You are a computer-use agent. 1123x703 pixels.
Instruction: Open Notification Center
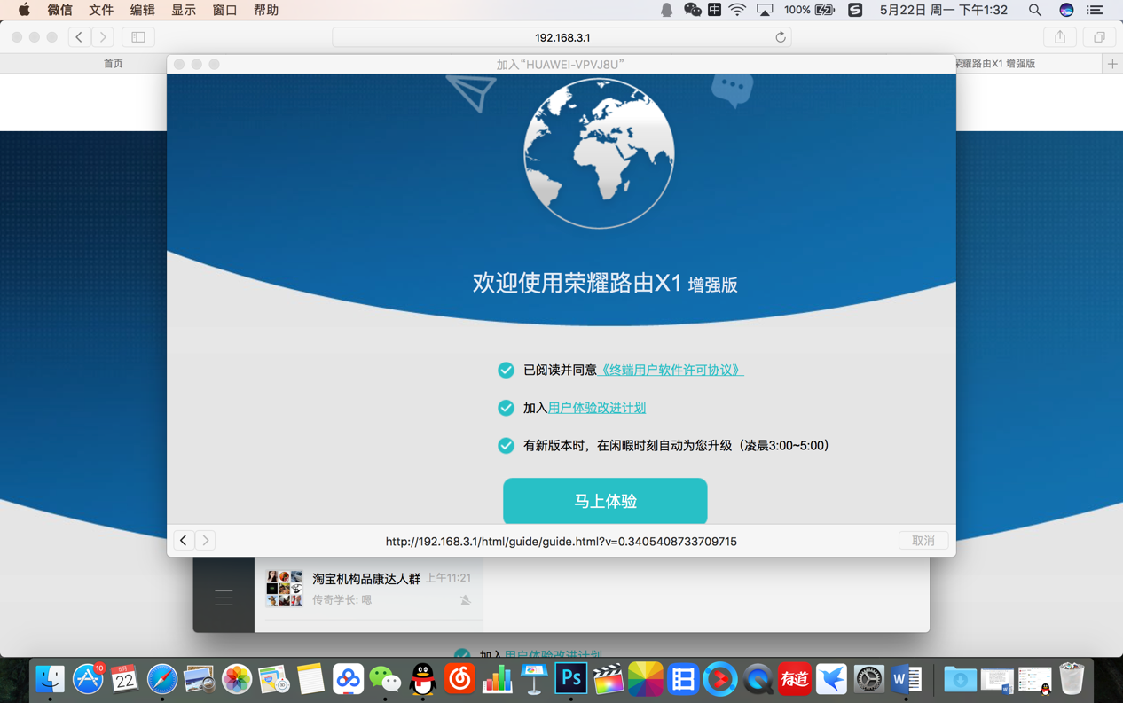(x=1095, y=10)
